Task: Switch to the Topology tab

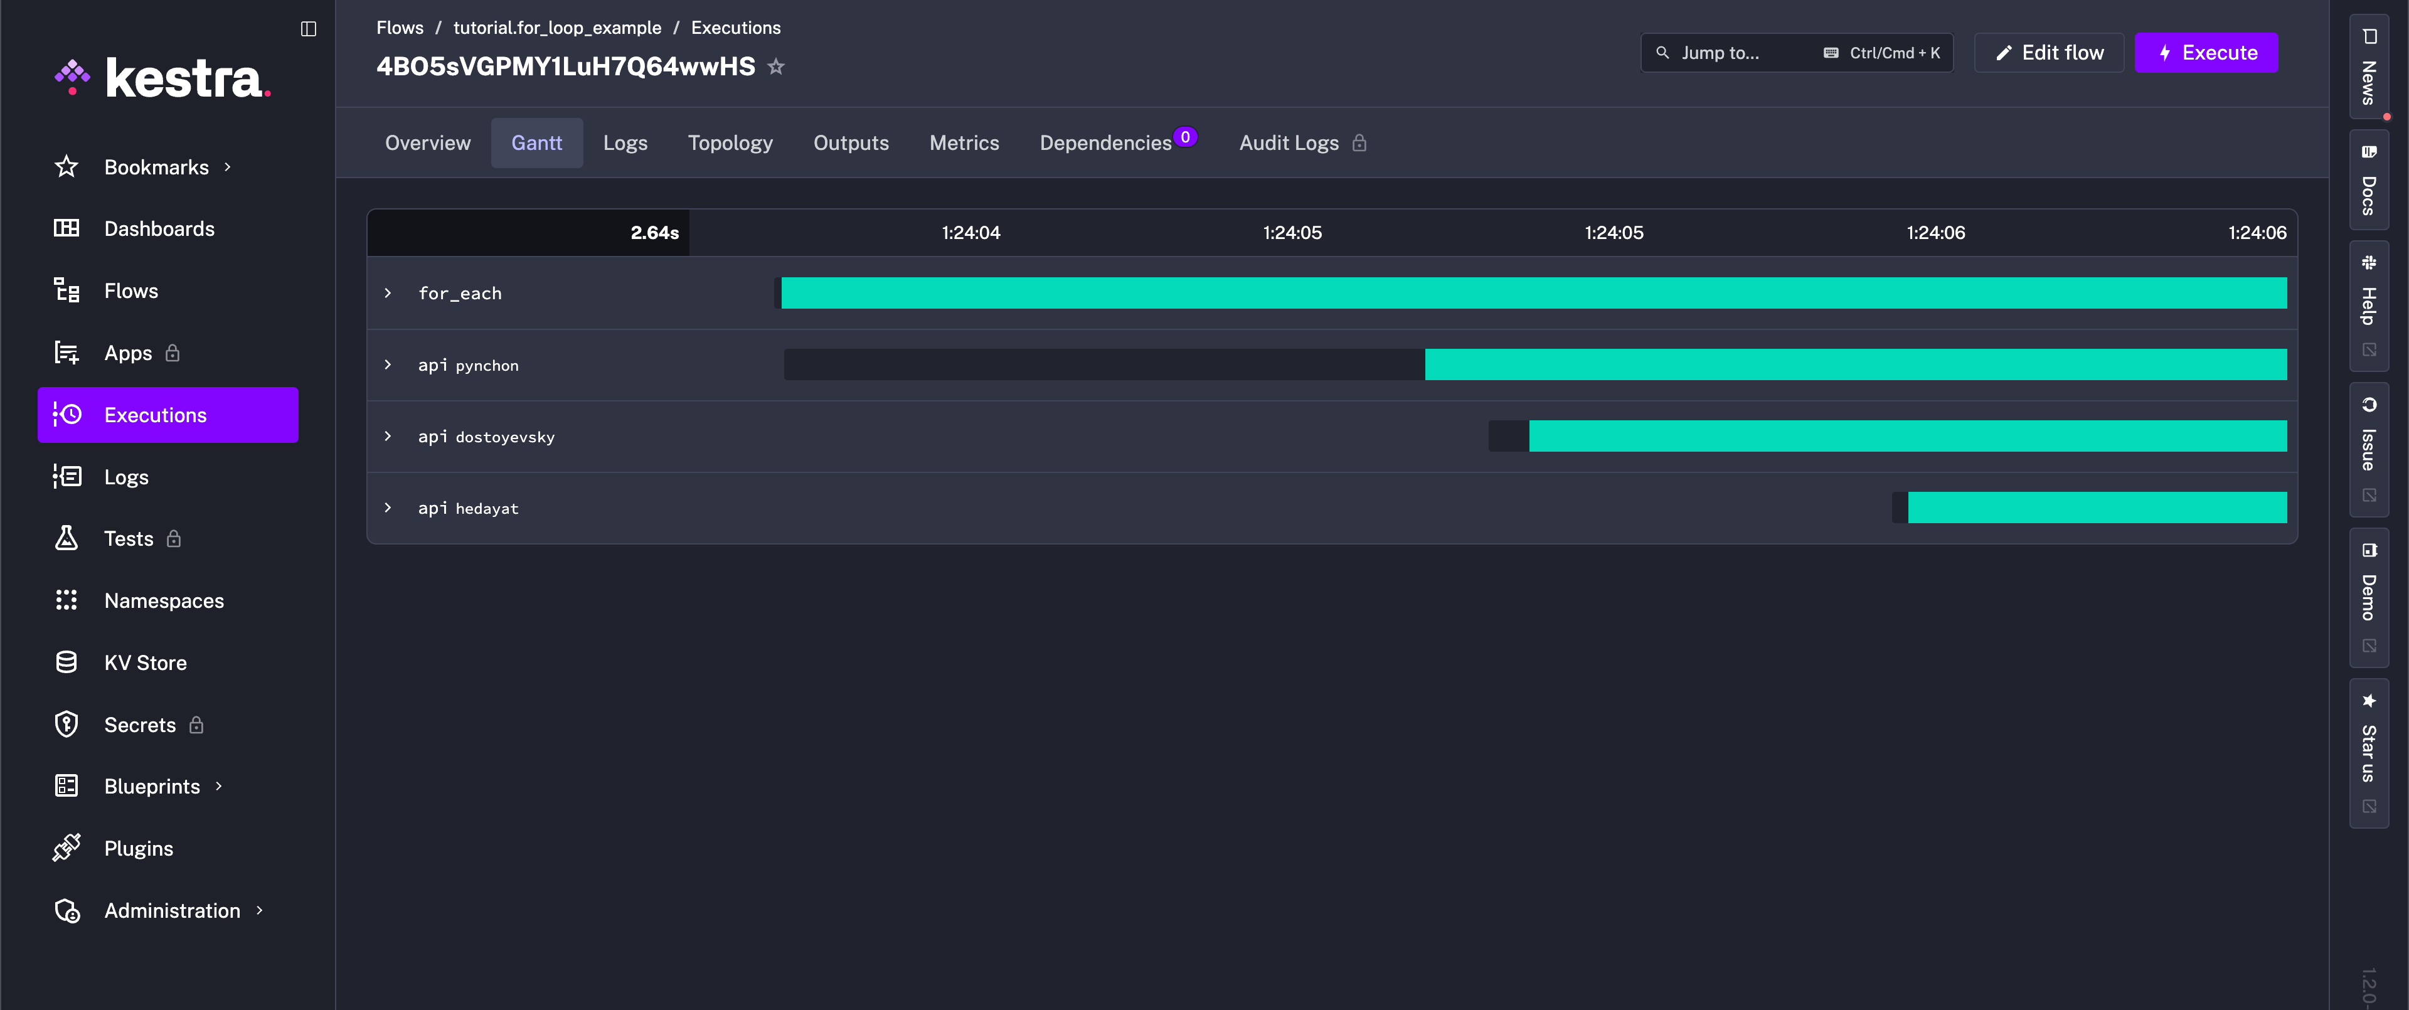Action: pos(730,143)
